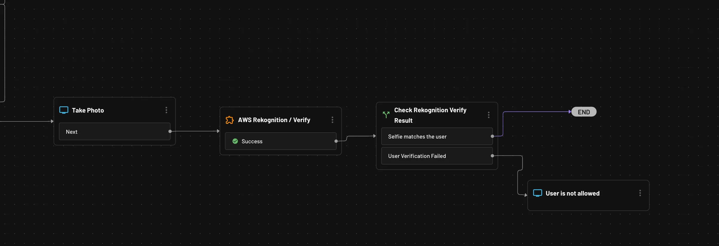
Task: Click the User Verification Failed connector dot
Action: point(492,156)
